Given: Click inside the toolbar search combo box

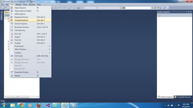Looking at the screenshot, I should tap(138, 8).
